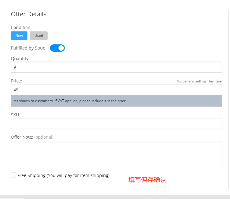Screen dimensions: 230x199
Task: Click the Free Shipping label text
Action: tap(63, 175)
